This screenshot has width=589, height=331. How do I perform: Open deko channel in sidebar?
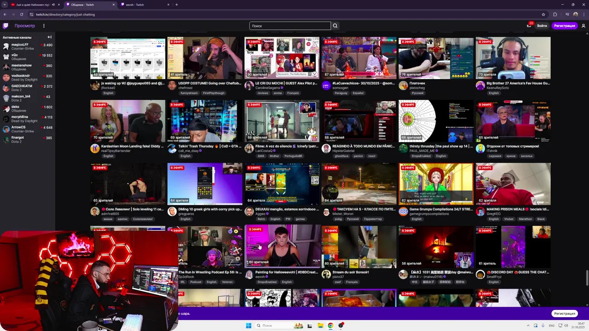click(28, 108)
